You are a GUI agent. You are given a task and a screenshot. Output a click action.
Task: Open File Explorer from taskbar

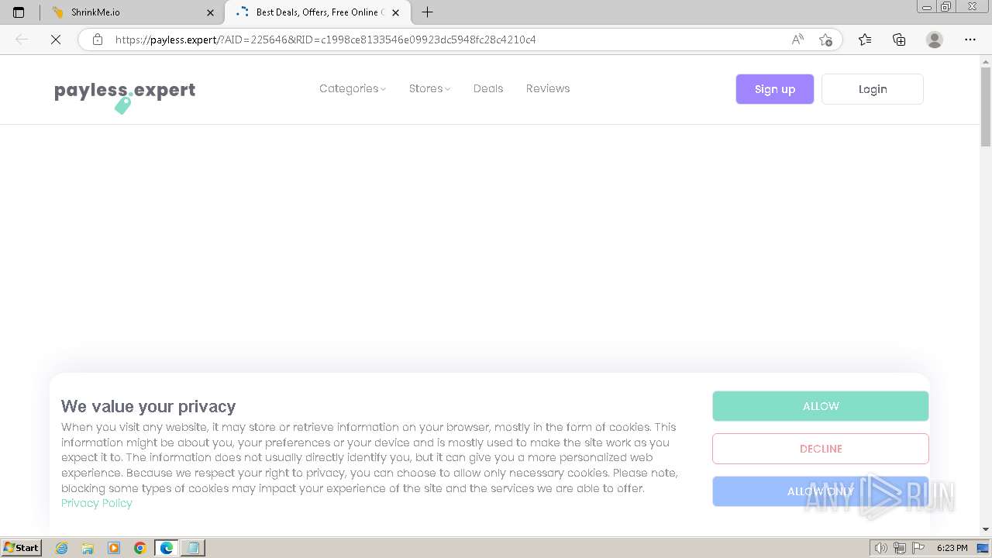coord(88,548)
